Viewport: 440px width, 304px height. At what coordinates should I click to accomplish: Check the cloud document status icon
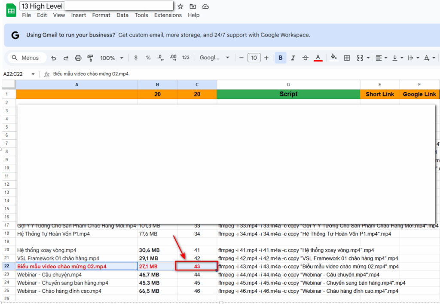coord(205,6)
